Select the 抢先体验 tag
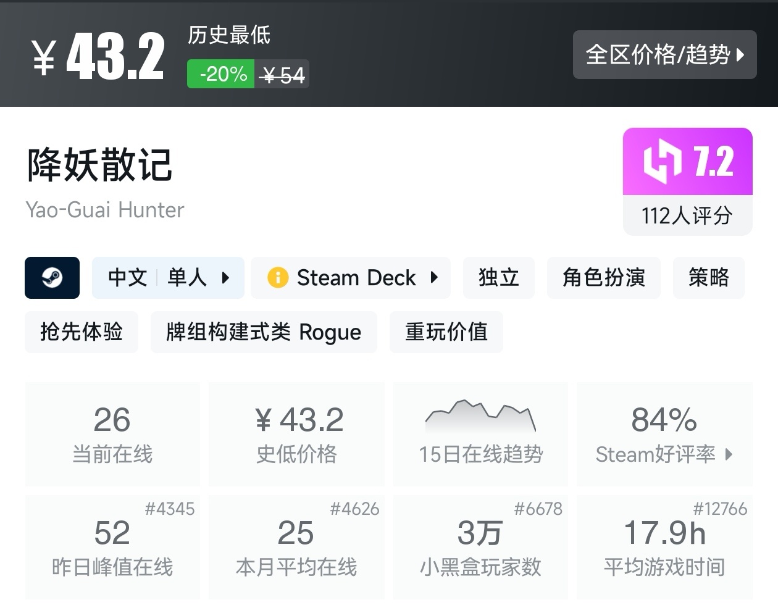Image resolution: width=778 pixels, height=605 pixels. click(x=82, y=332)
